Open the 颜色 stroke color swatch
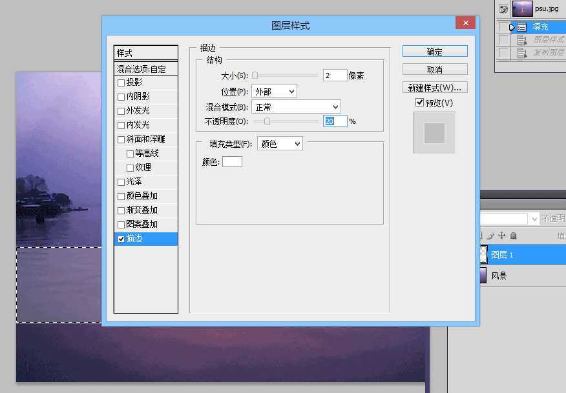The height and width of the screenshot is (393, 566). click(x=232, y=161)
